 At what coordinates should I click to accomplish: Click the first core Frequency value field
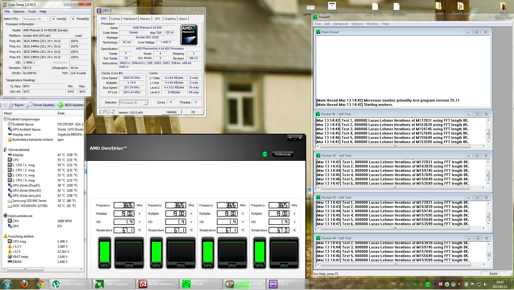click(124, 205)
